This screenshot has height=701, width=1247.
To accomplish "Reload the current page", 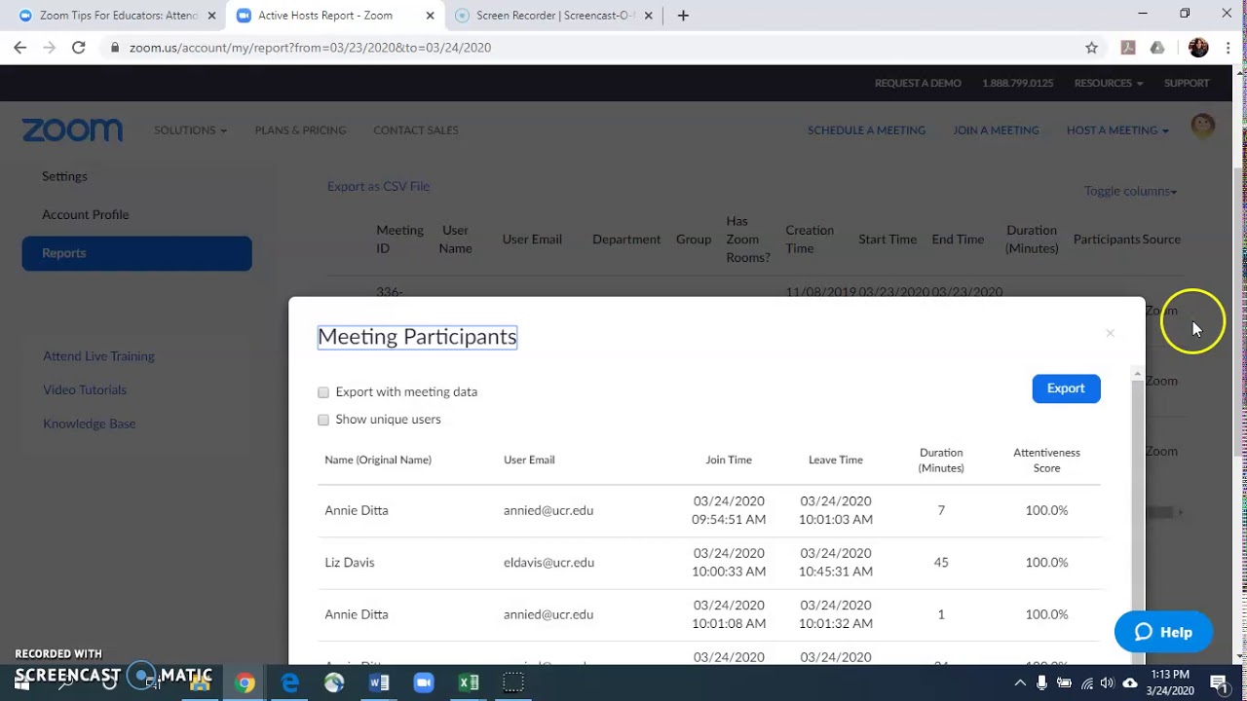I will pos(79,47).
